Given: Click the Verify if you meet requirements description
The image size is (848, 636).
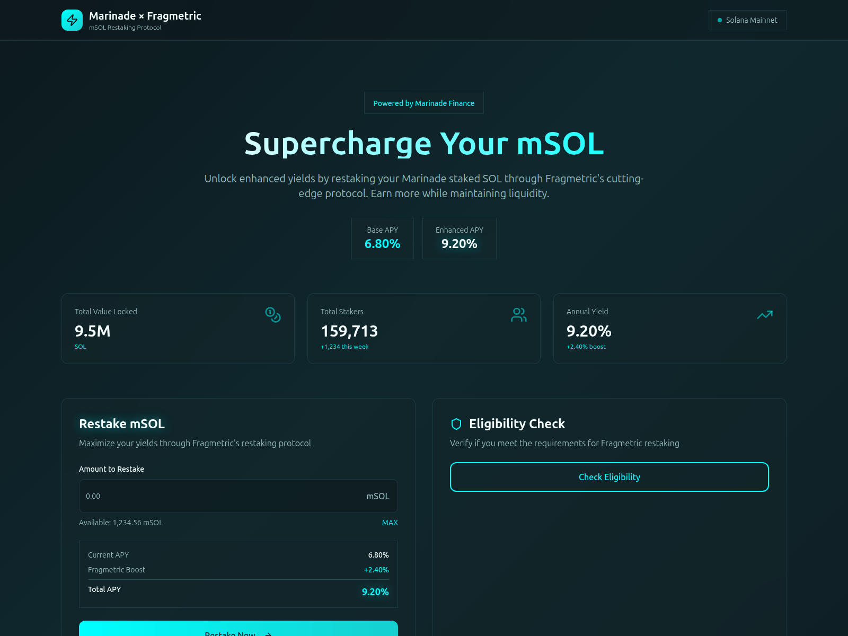Looking at the screenshot, I should 564,443.
